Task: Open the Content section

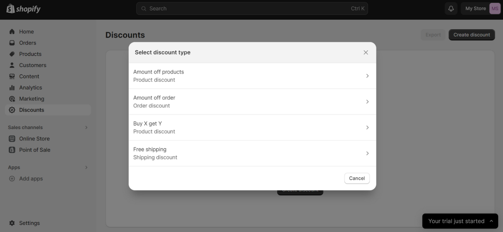Action: click(12, 76)
